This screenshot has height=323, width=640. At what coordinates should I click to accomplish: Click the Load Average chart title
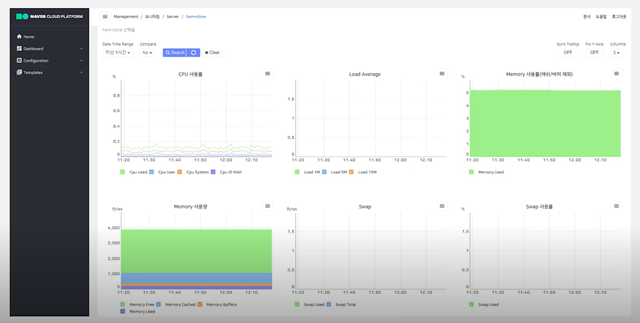tap(365, 74)
